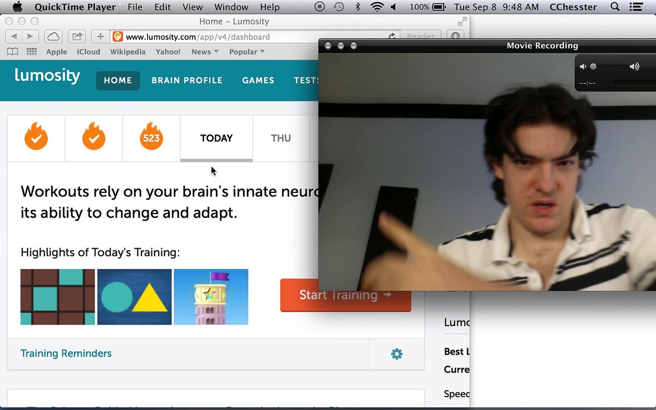This screenshot has width=656, height=410.
Task: Open the Wikipedia bookmark
Action: point(128,52)
